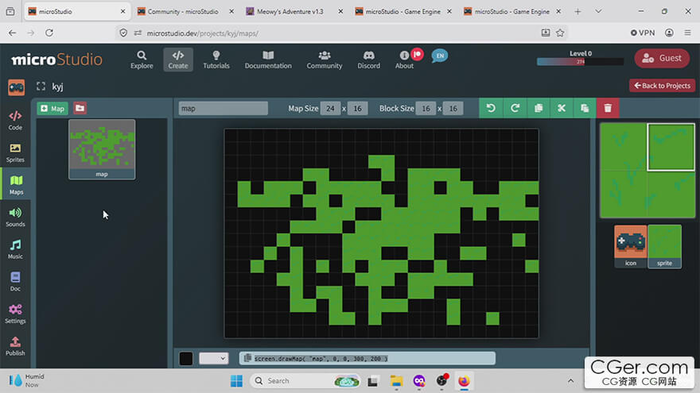Undo the last map edit

pos(491,108)
